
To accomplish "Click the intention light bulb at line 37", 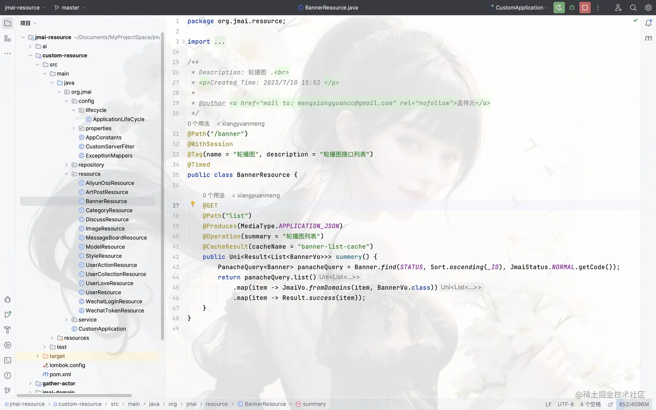I will tap(193, 204).
